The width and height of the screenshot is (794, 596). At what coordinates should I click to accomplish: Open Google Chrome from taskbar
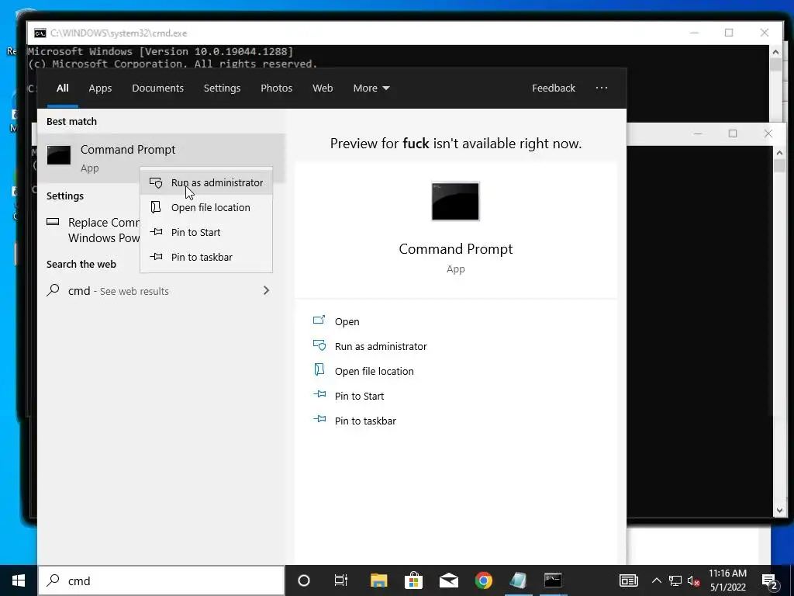484,580
